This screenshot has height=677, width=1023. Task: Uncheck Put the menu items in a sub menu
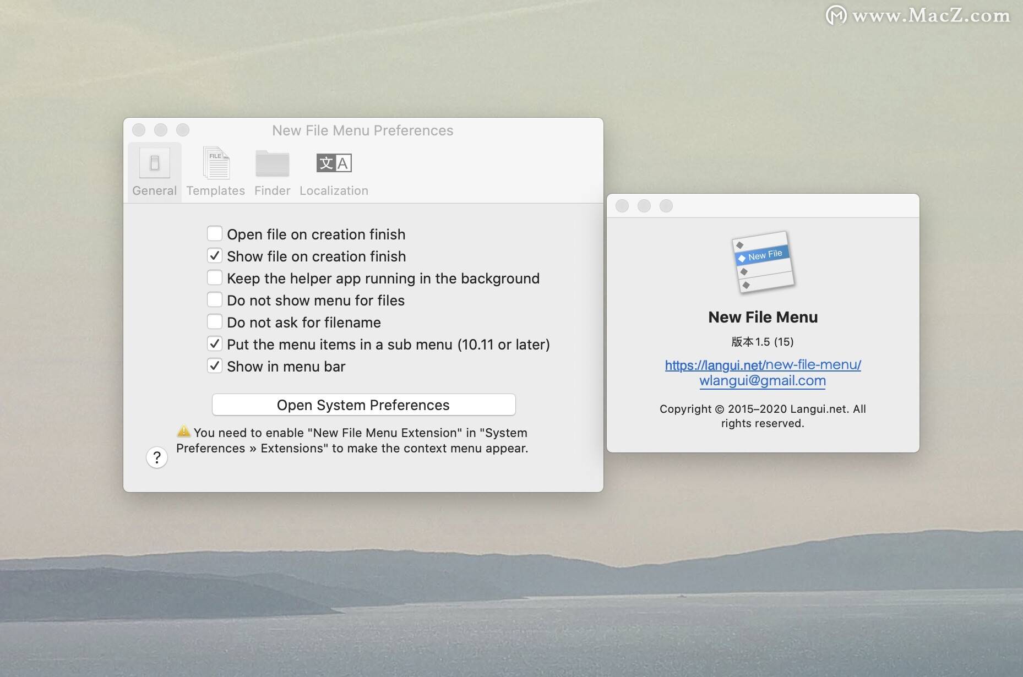[215, 343]
